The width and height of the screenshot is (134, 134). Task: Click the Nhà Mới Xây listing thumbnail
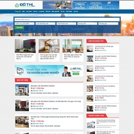click(22, 122)
